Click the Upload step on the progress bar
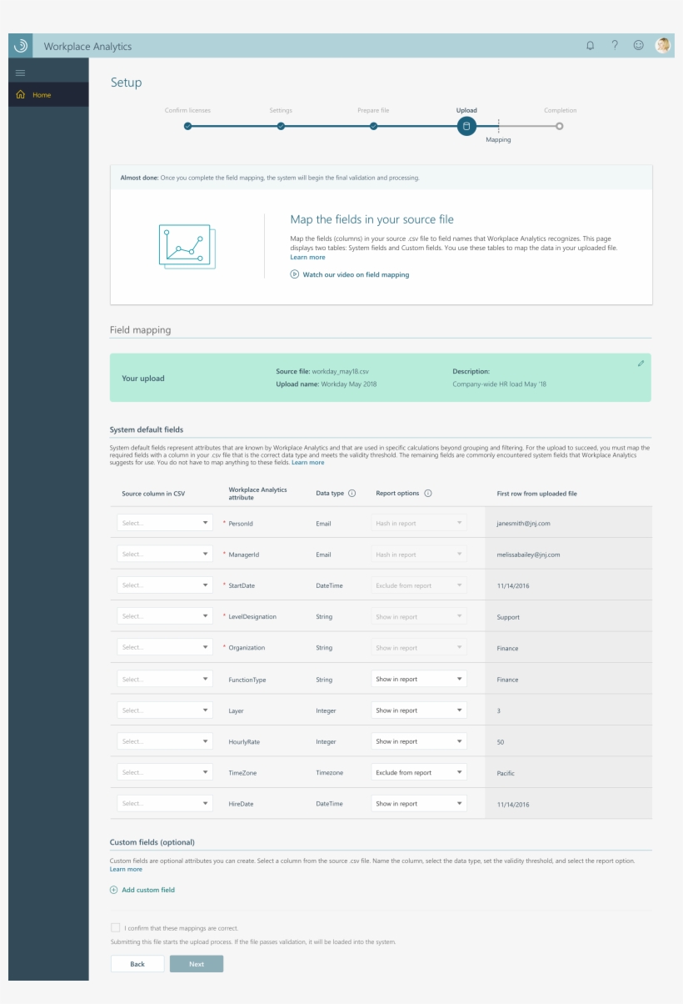This screenshot has height=1004, width=683. [x=467, y=123]
